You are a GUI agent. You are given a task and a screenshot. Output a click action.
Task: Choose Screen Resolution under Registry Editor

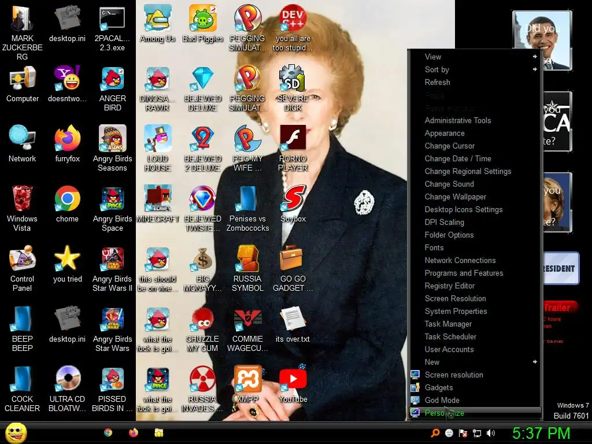point(475,299)
